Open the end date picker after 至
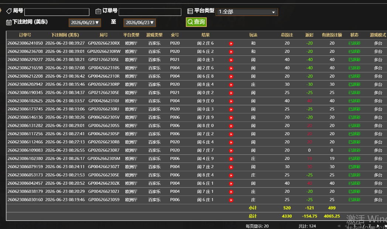 click(x=140, y=23)
